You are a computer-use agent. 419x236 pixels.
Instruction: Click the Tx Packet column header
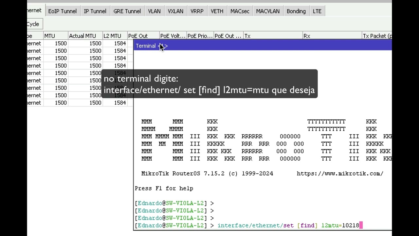click(x=377, y=36)
